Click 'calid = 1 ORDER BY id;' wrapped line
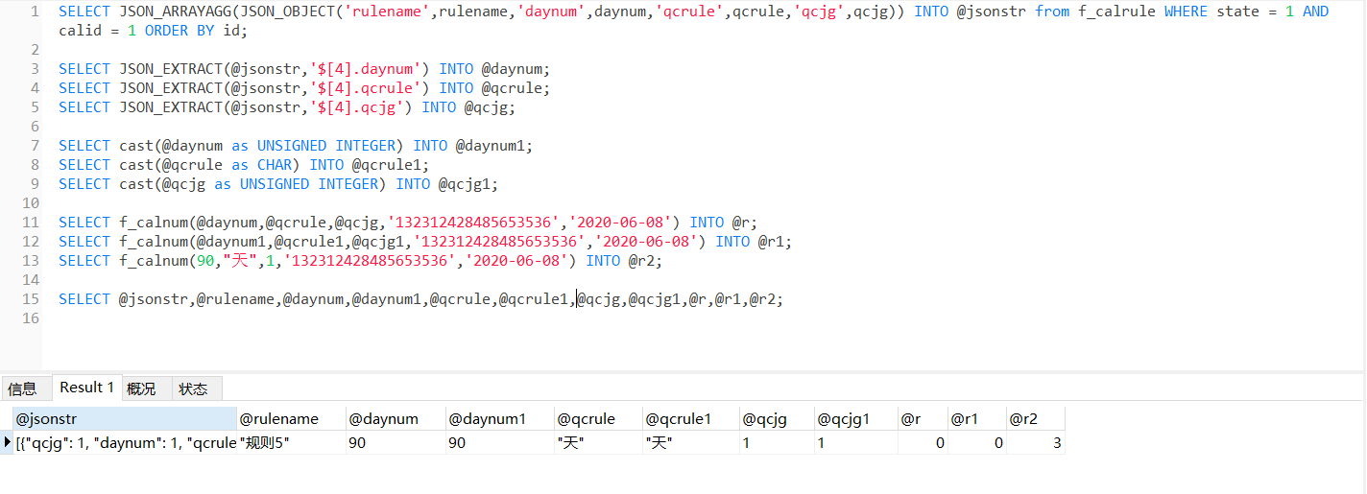Screen dimensions: 1367x494 153,31
